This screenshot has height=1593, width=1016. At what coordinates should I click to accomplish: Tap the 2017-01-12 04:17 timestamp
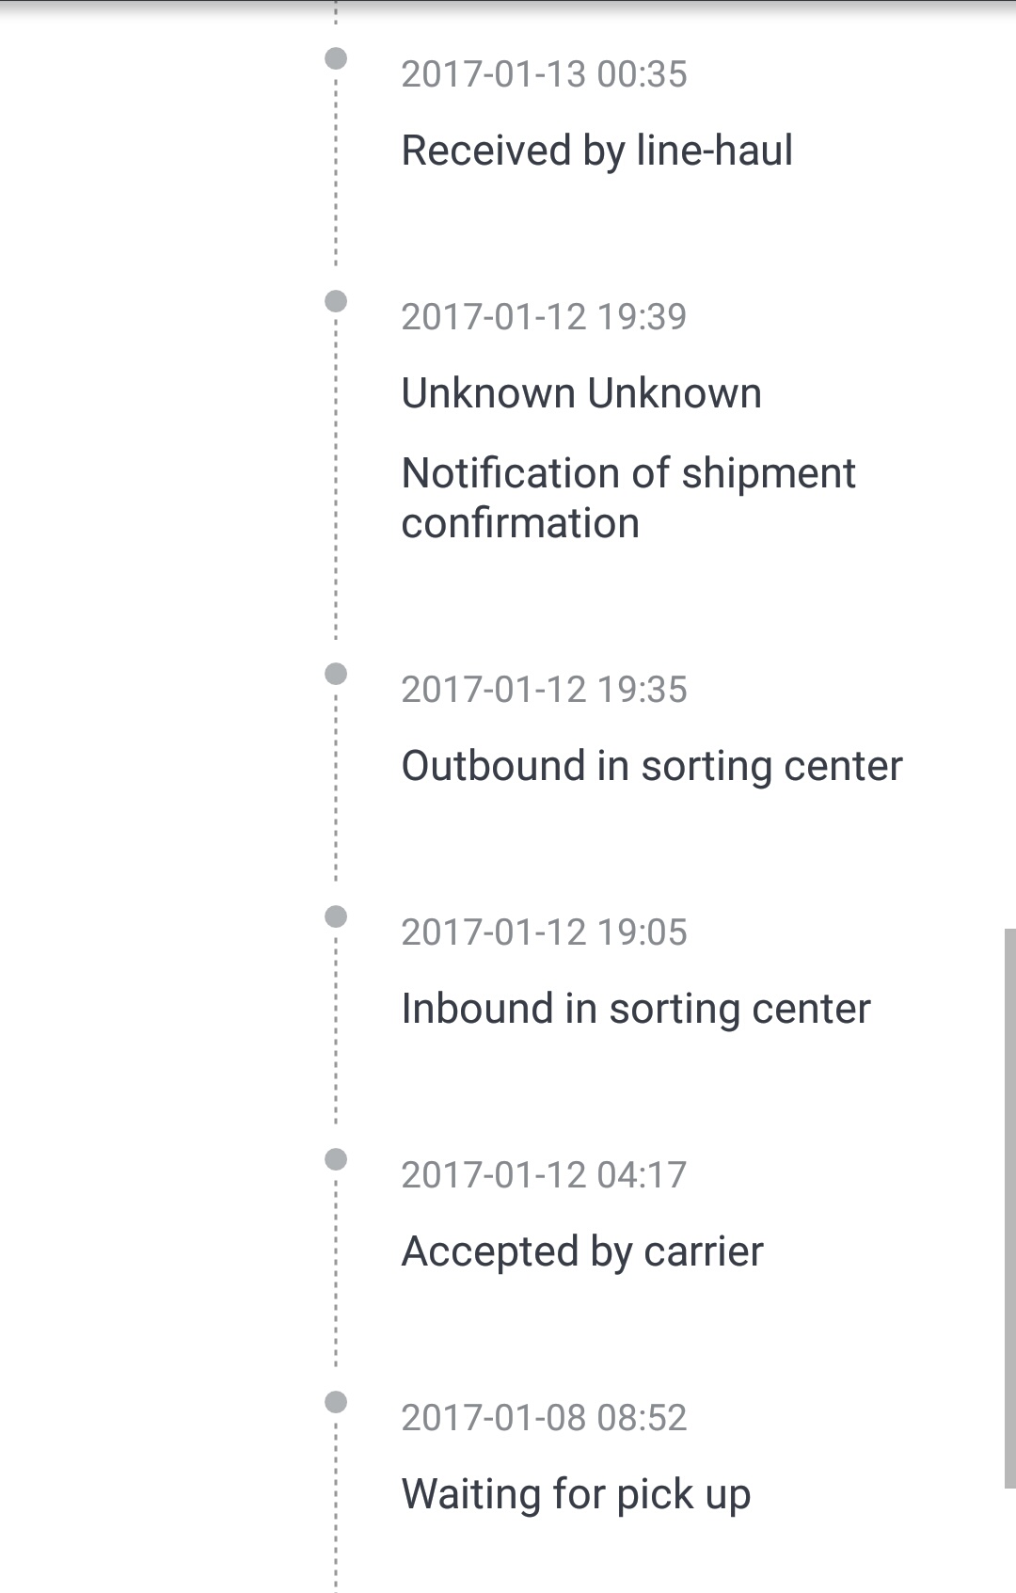[x=544, y=1175]
